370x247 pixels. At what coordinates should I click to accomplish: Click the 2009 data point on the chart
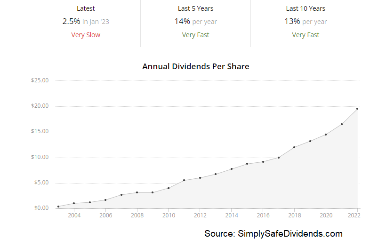click(153, 192)
